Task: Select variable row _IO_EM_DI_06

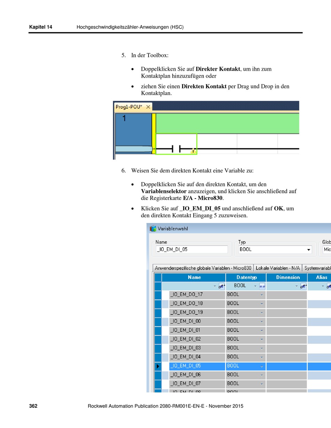Action: [x=197, y=375]
